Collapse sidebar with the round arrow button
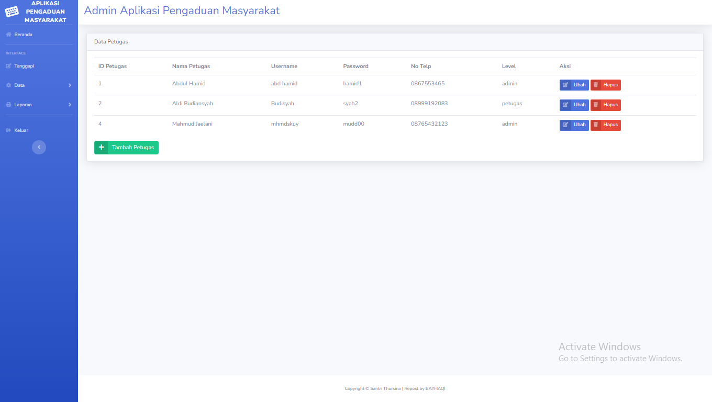Image resolution: width=712 pixels, height=402 pixels. (39, 147)
